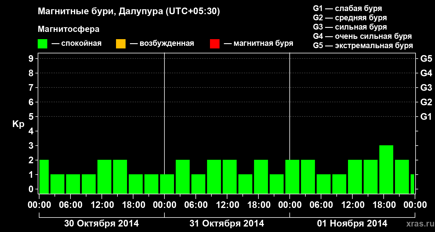The height and width of the screenshot is (232, 435).
Task: Click the bar above 12:00 on 31 October
Action: click(230, 177)
